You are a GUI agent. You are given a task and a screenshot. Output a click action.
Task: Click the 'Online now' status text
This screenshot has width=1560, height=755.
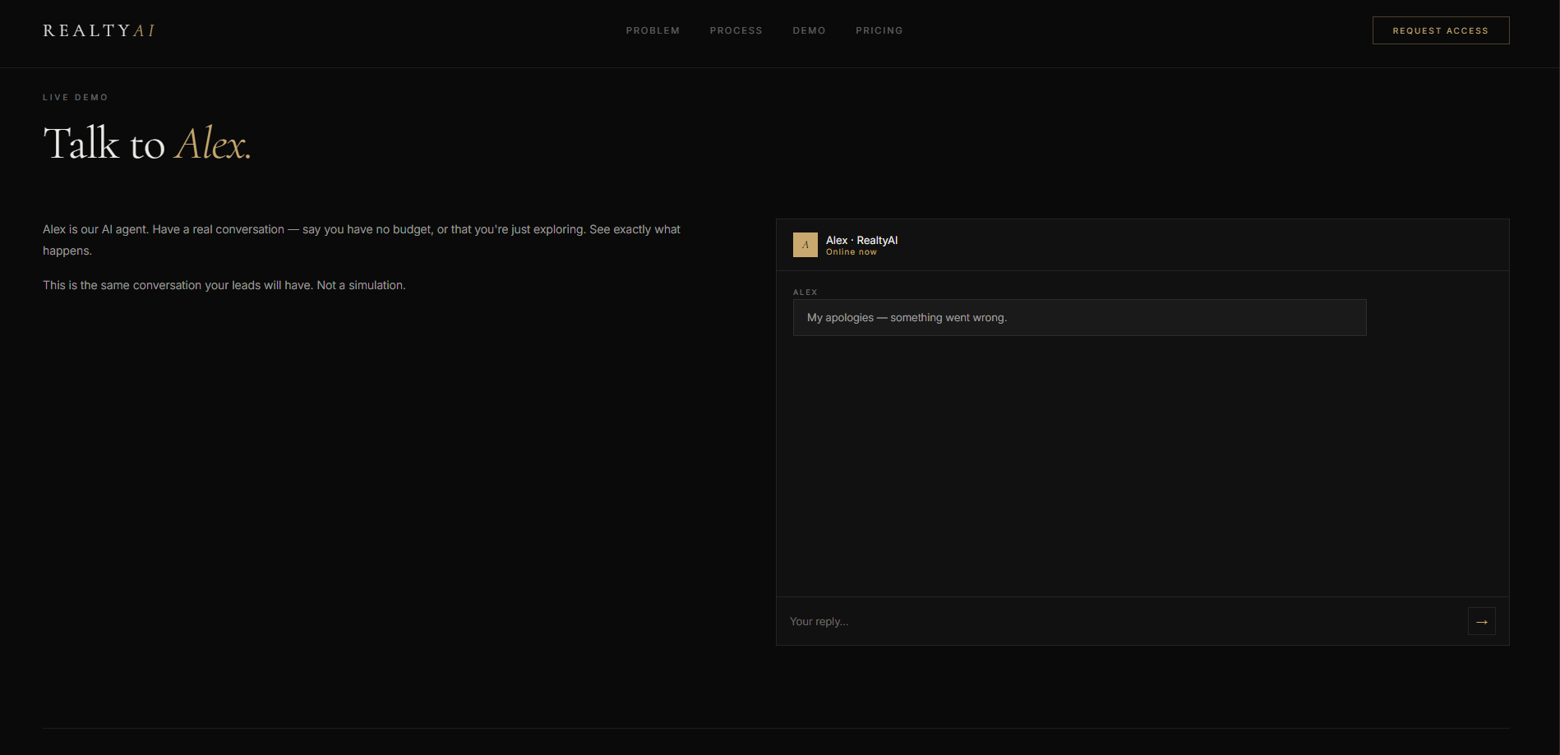point(851,252)
